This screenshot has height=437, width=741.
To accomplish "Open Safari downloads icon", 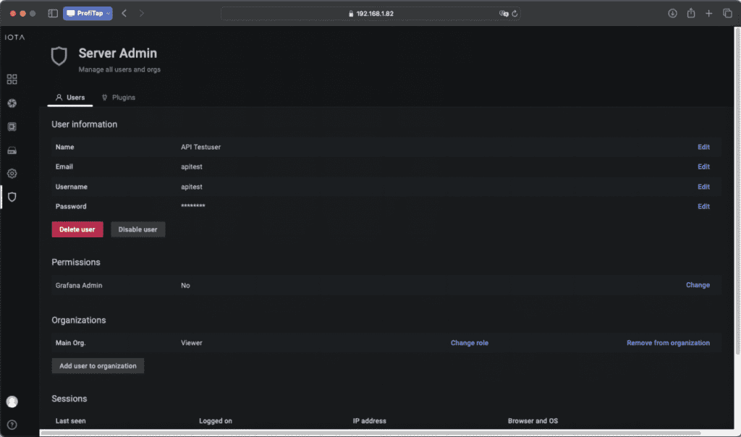I will tap(672, 13).
